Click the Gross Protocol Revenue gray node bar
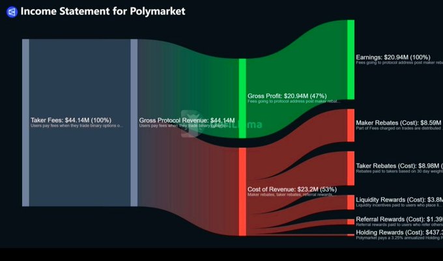The image size is (443, 261). point(134,123)
